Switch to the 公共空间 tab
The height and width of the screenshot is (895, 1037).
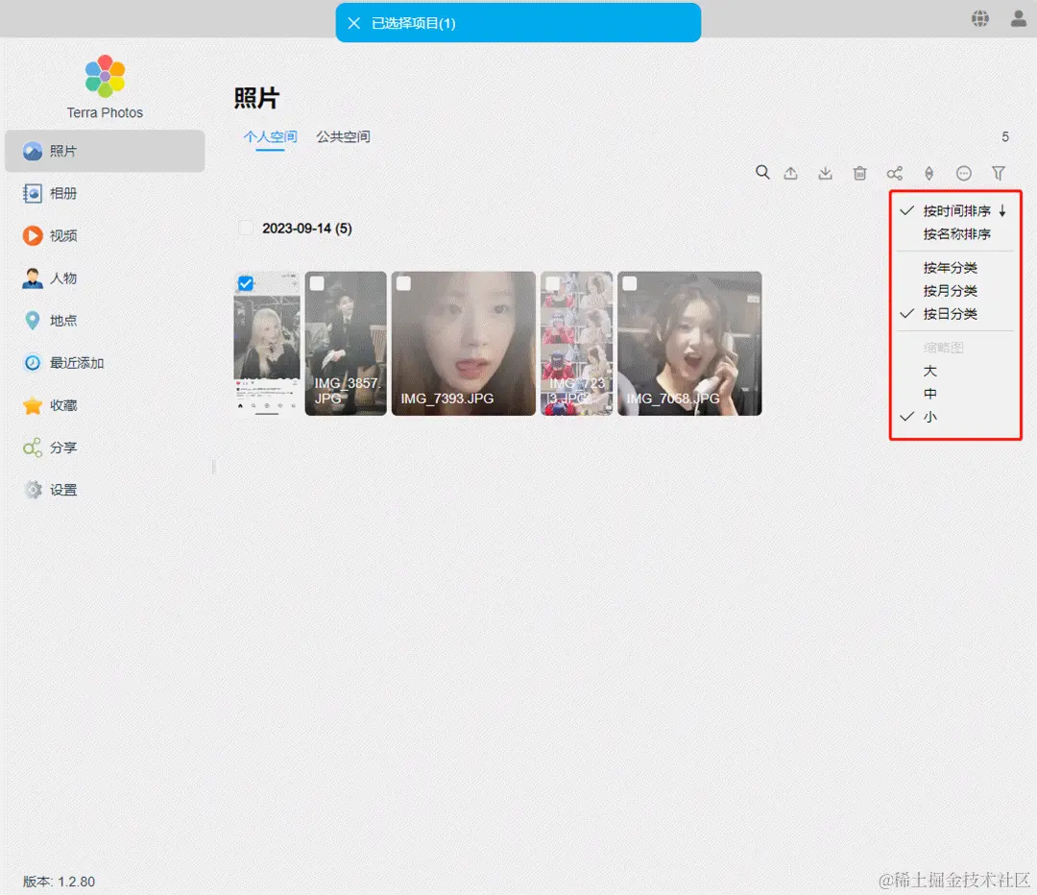coord(341,136)
